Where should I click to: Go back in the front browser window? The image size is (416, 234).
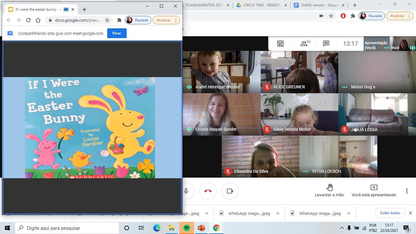coord(9,20)
